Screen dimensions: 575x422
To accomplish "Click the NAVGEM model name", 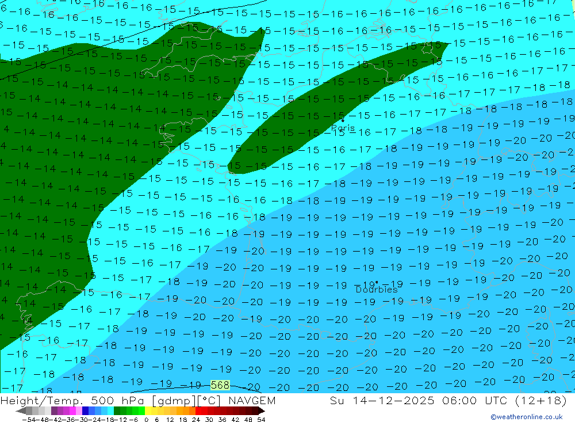I will (252, 400).
